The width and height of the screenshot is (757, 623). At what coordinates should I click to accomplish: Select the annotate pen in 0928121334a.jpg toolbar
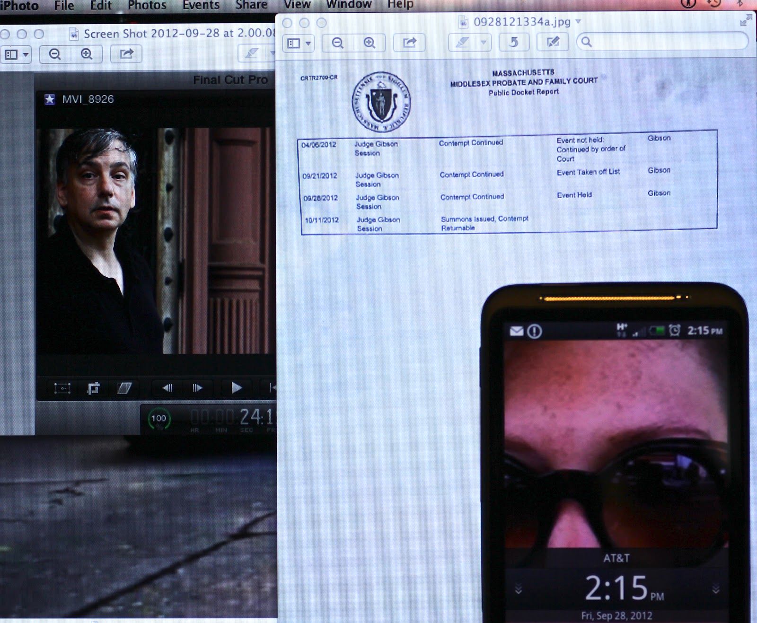(x=462, y=43)
